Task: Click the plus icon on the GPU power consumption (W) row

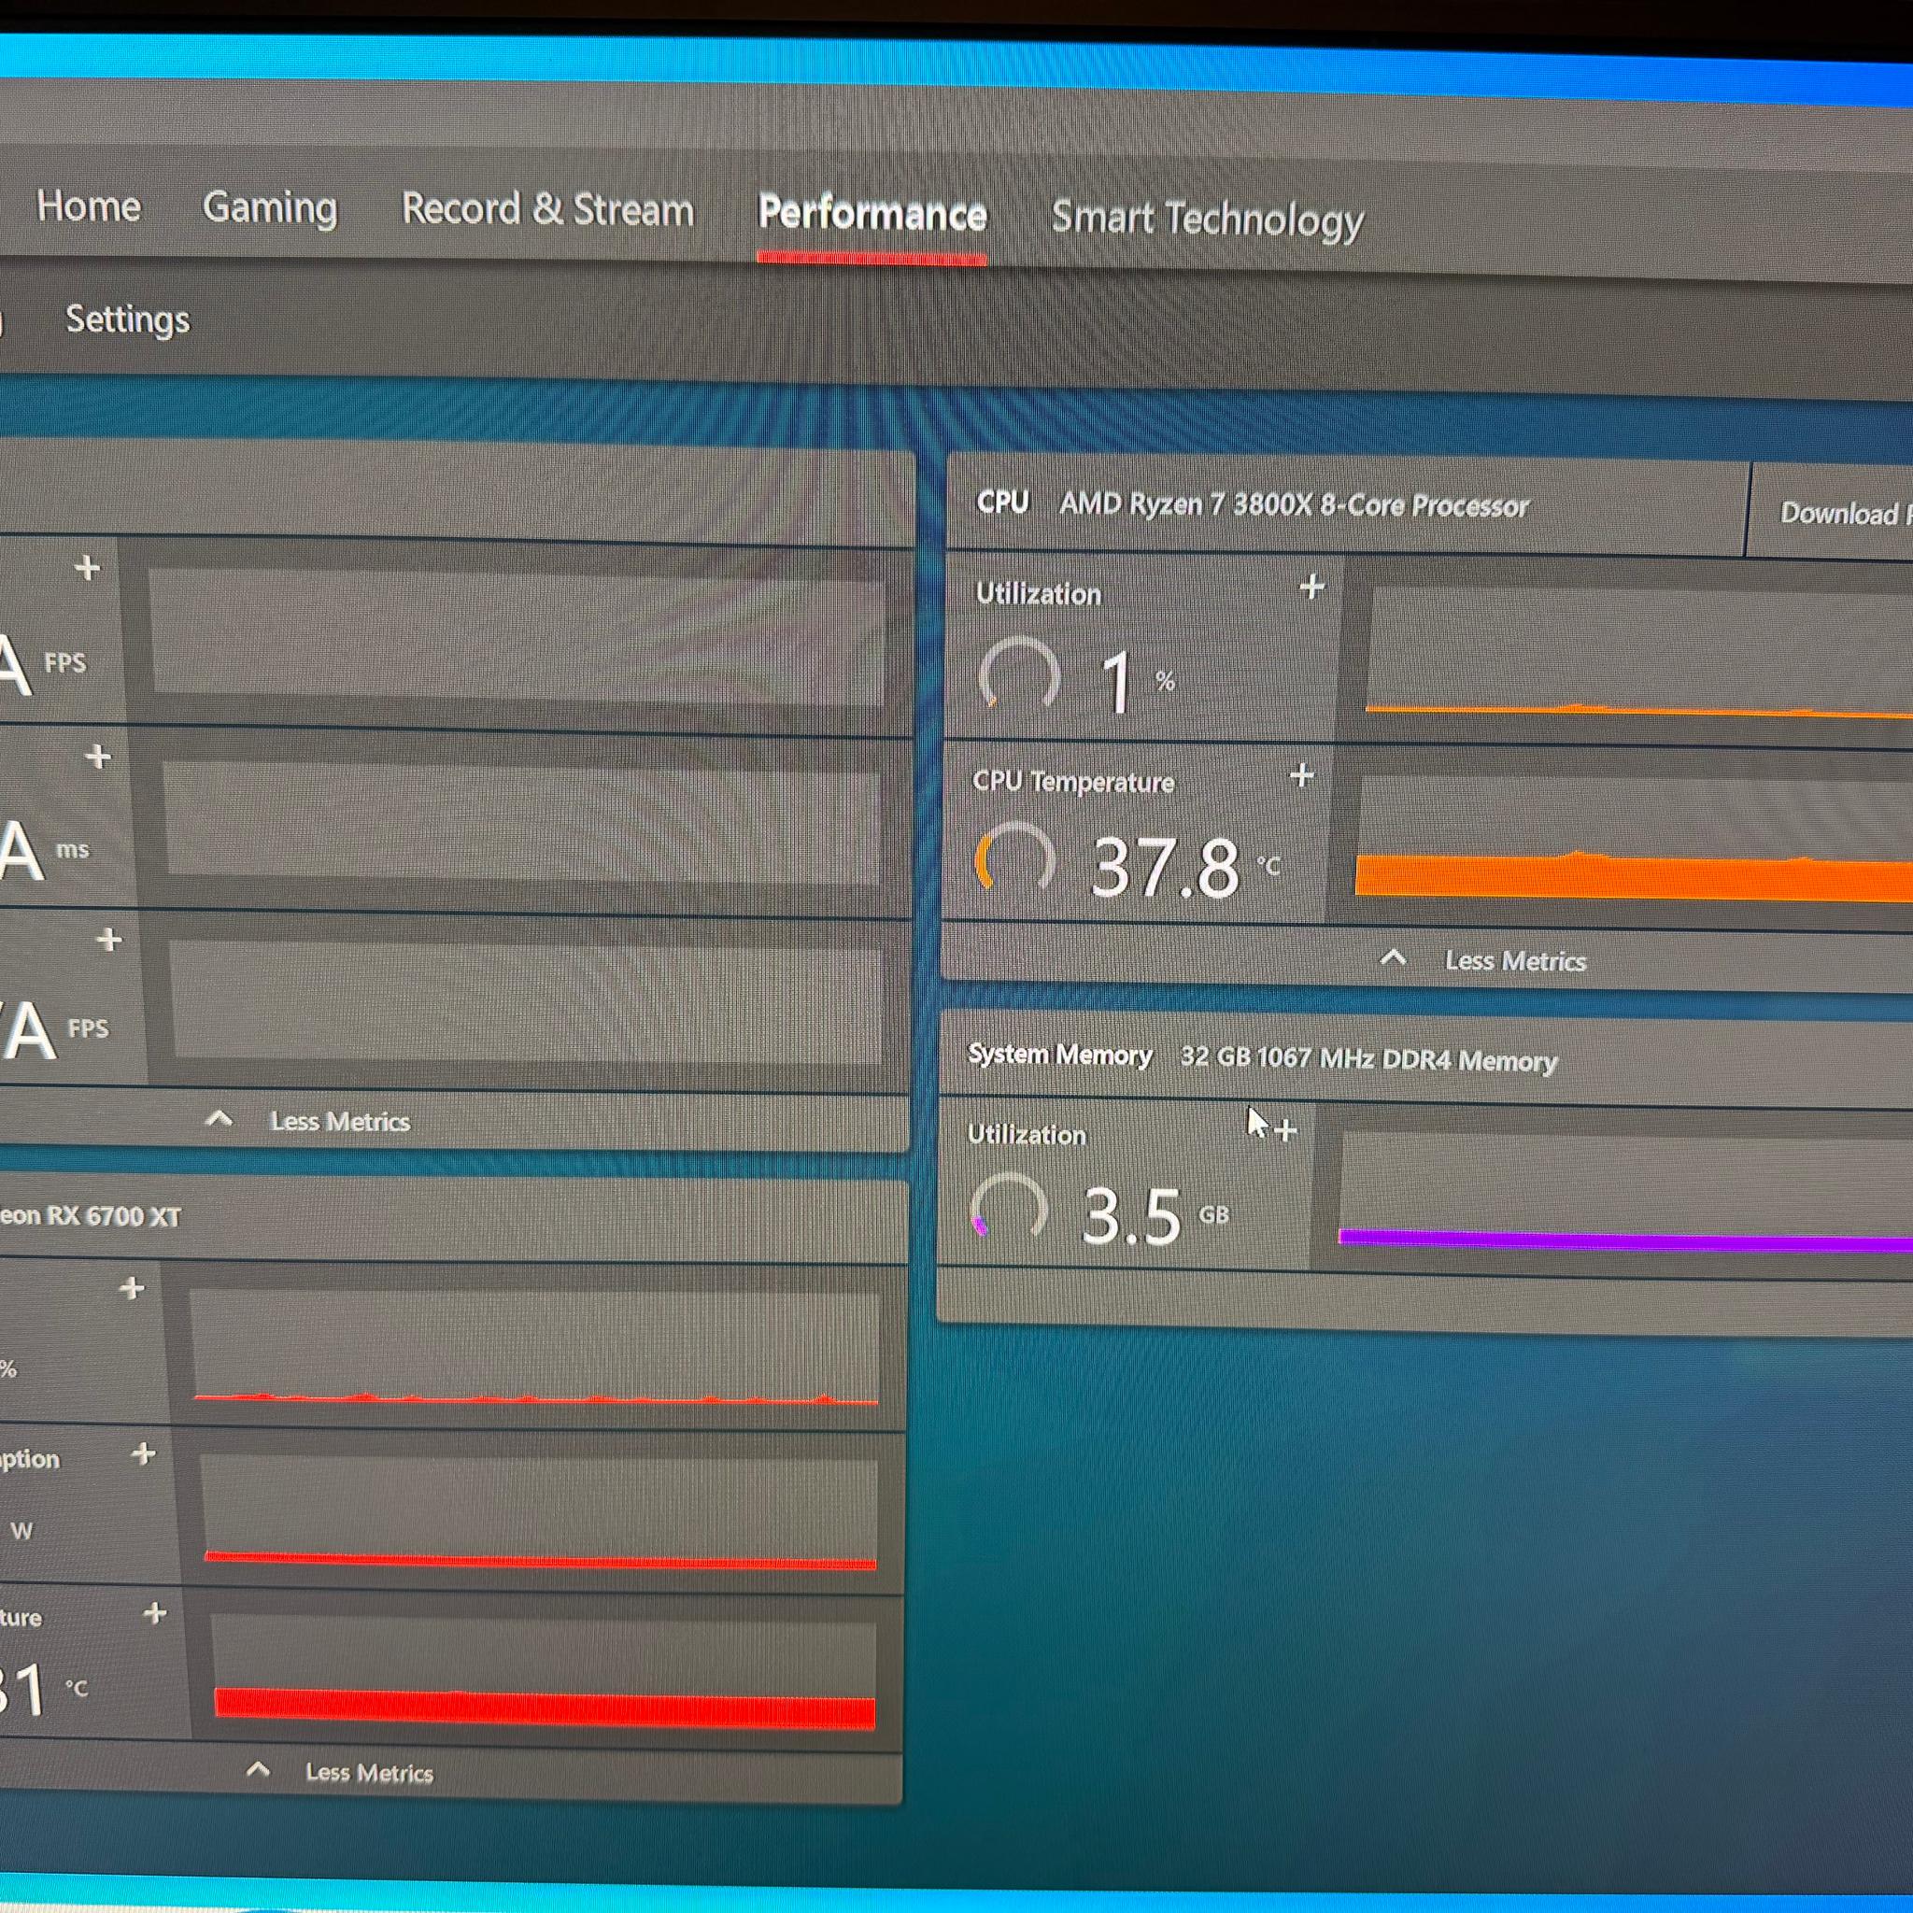Action: point(144,1453)
